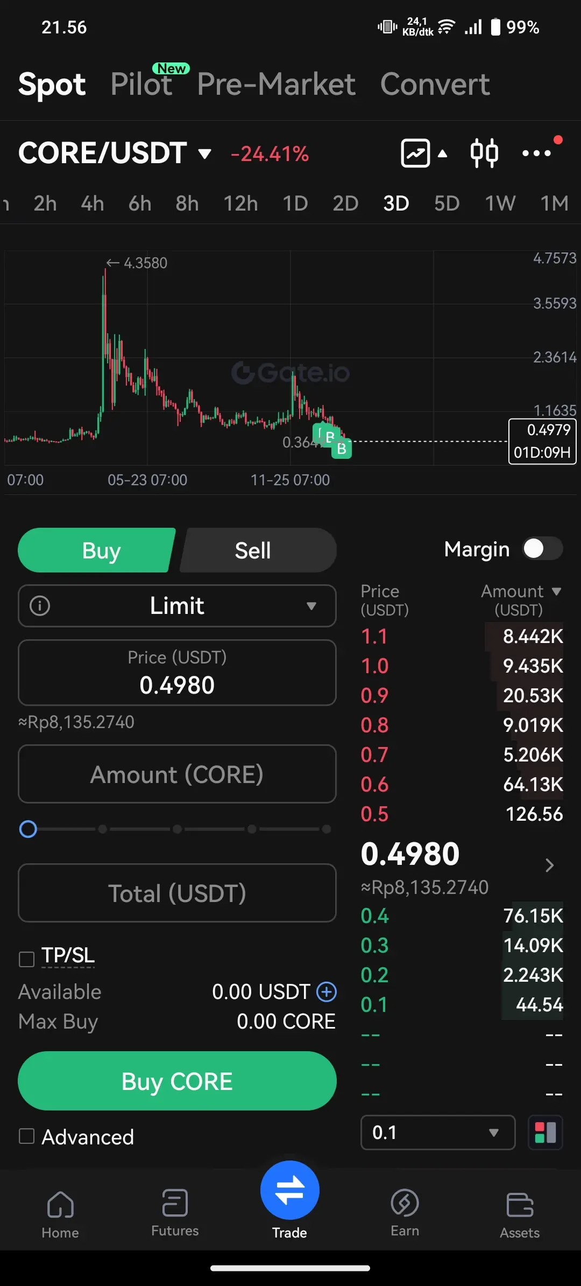Open the Home tab icon

pos(60,1204)
